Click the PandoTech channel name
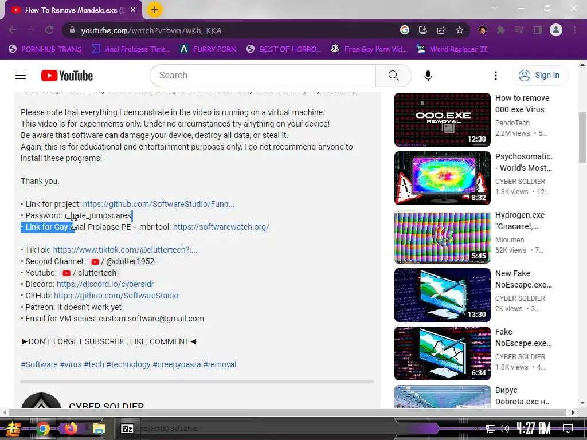Image resolution: width=587 pixels, height=440 pixels. 512,123
